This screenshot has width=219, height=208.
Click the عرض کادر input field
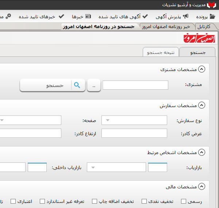point(134,133)
